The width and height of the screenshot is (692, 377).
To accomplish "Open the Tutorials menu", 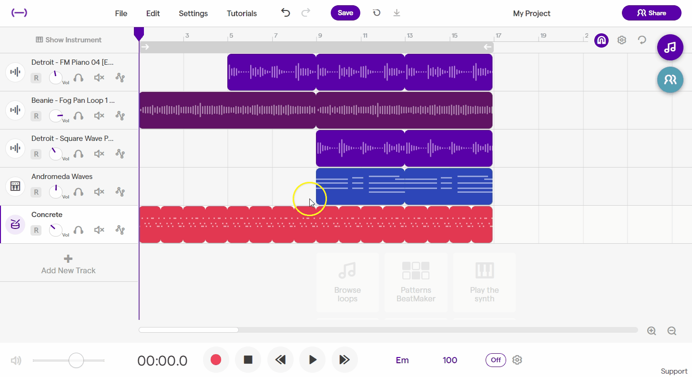I will tap(242, 13).
